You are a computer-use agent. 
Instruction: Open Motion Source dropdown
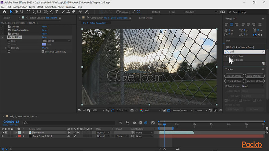tap(253, 86)
